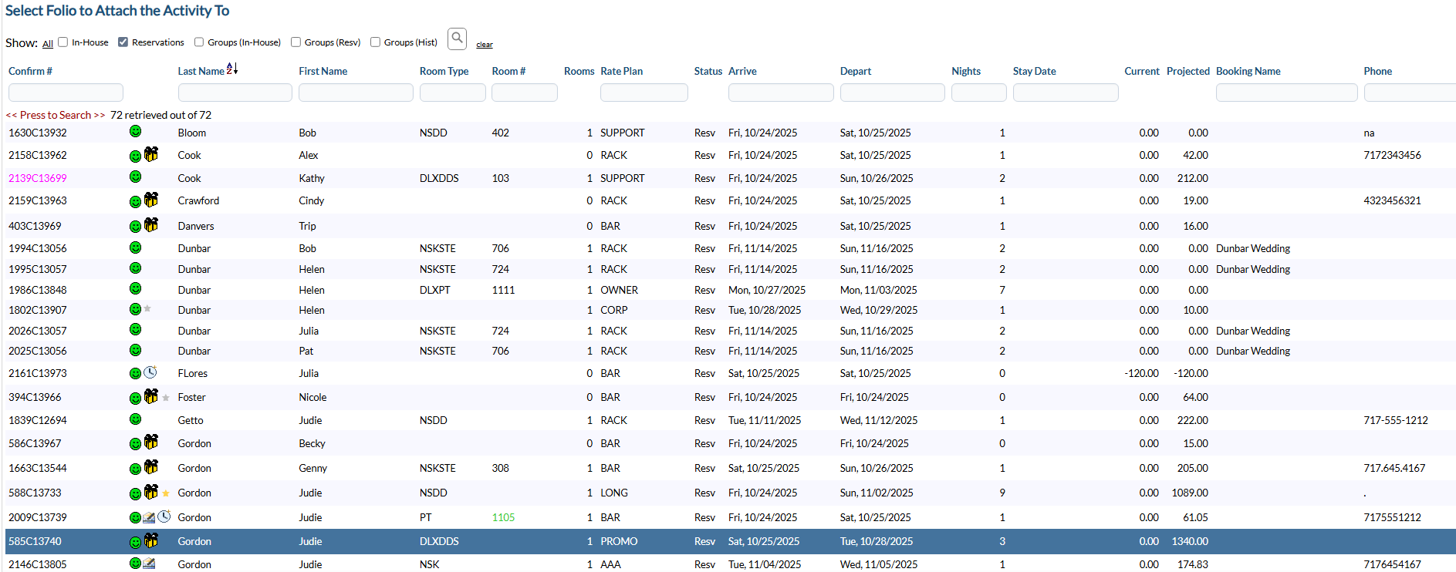This screenshot has width=1456, height=572.
Task: Click the clock icon on FLores Julia row
Action: click(x=150, y=372)
